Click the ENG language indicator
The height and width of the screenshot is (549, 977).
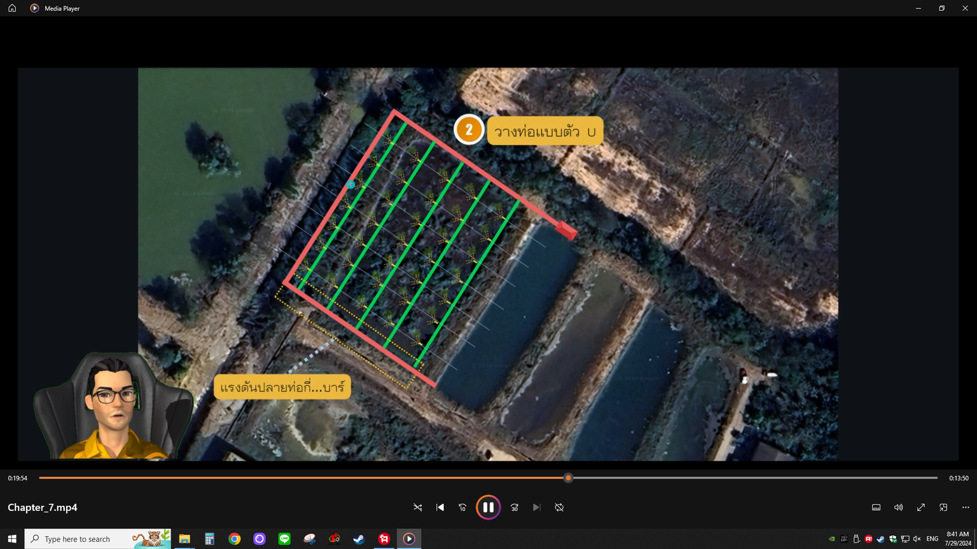pyautogui.click(x=932, y=539)
